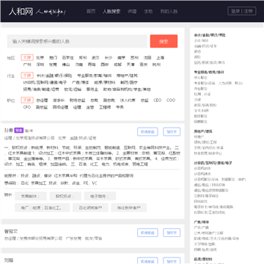Click 加好友 button on 曾冠文's card
This screenshot has width=264, height=264.
pos(172,232)
